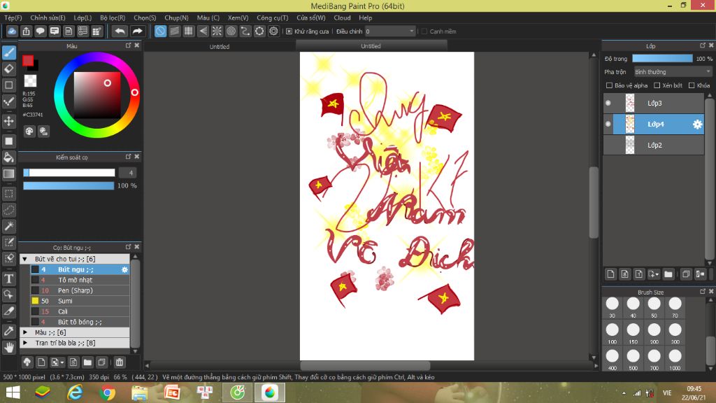The width and height of the screenshot is (716, 403).
Task: Open layer add dropdown arrow in Lớp panel
Action: [657, 274]
